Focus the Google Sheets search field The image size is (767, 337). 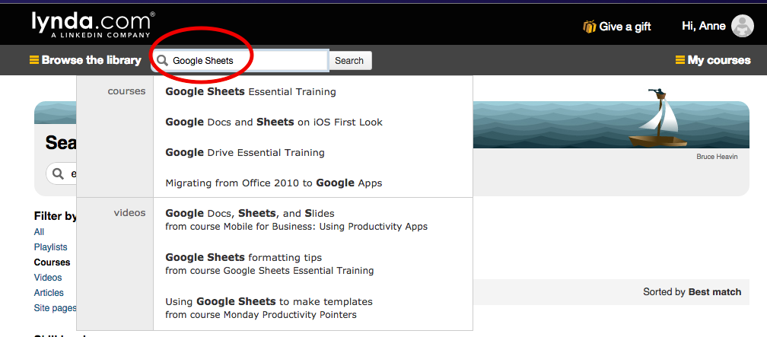tap(240, 61)
